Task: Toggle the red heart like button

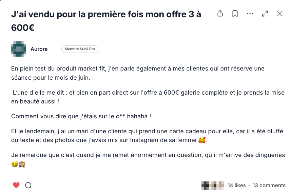Action: (x=16, y=185)
